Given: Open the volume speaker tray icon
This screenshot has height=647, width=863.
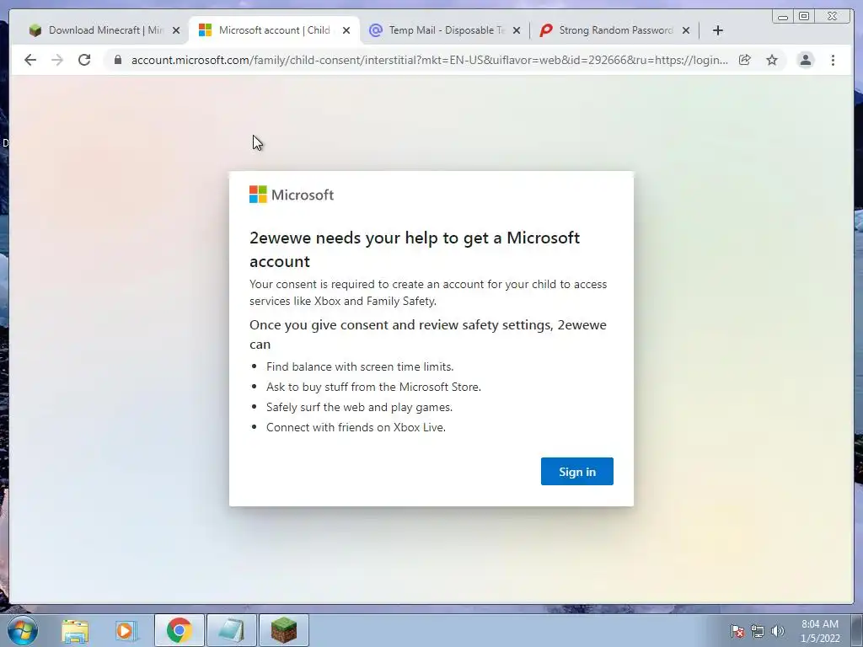Looking at the screenshot, I should tap(777, 631).
